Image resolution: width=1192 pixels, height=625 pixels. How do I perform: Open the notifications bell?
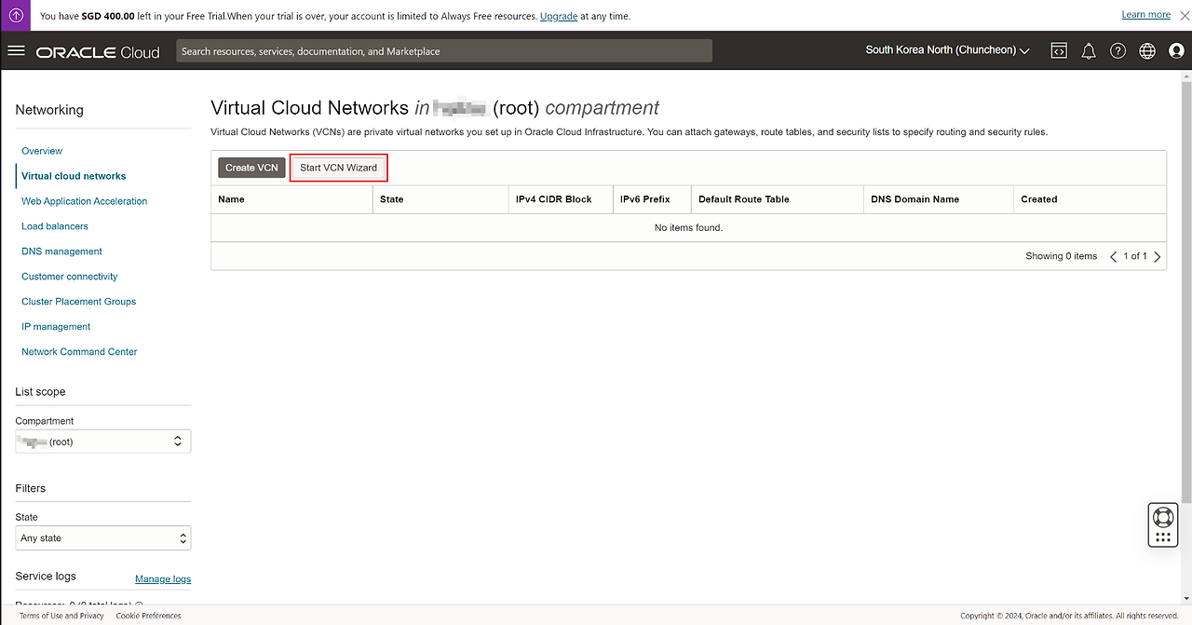(1089, 51)
